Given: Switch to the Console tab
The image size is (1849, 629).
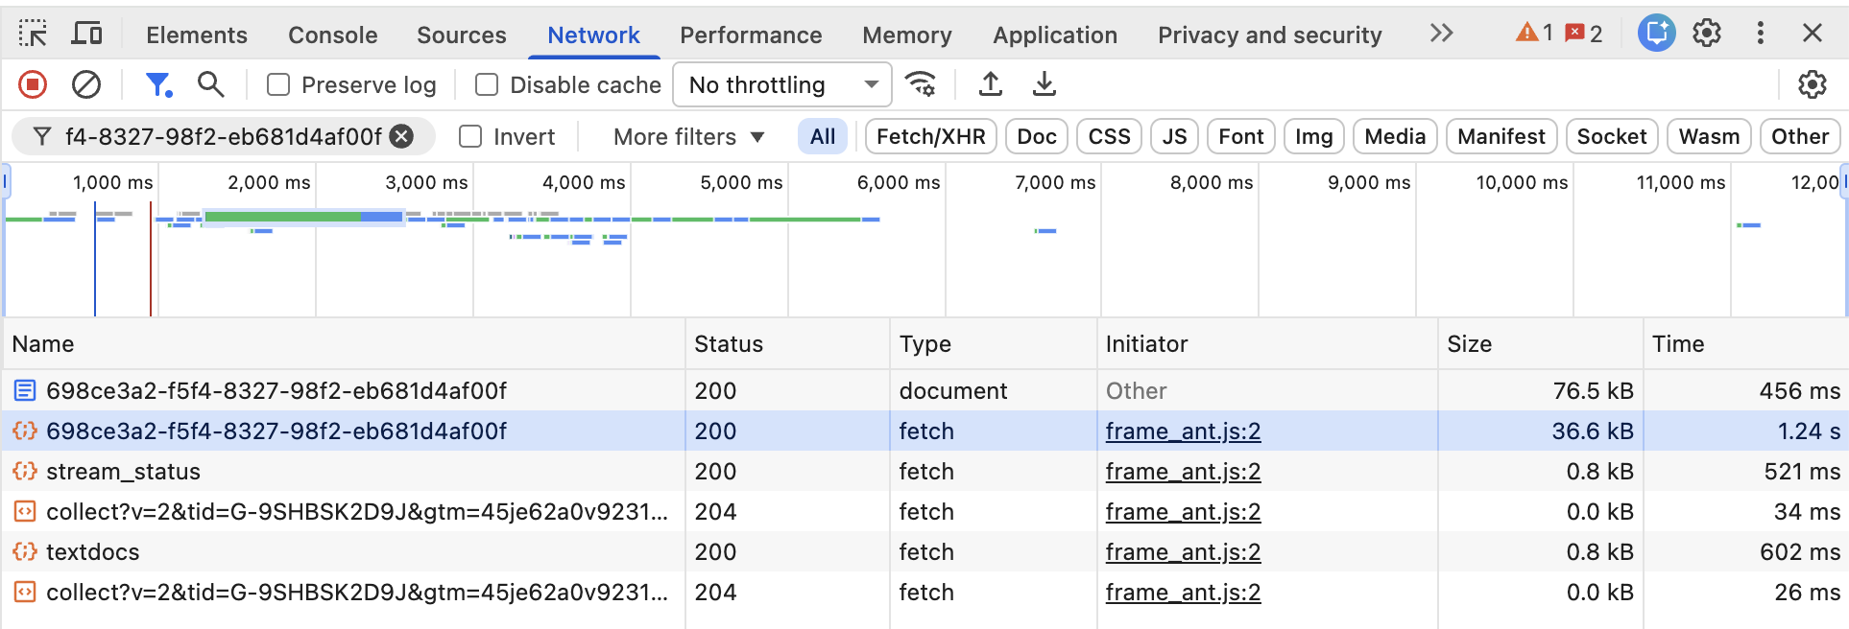Looking at the screenshot, I should (x=332, y=35).
